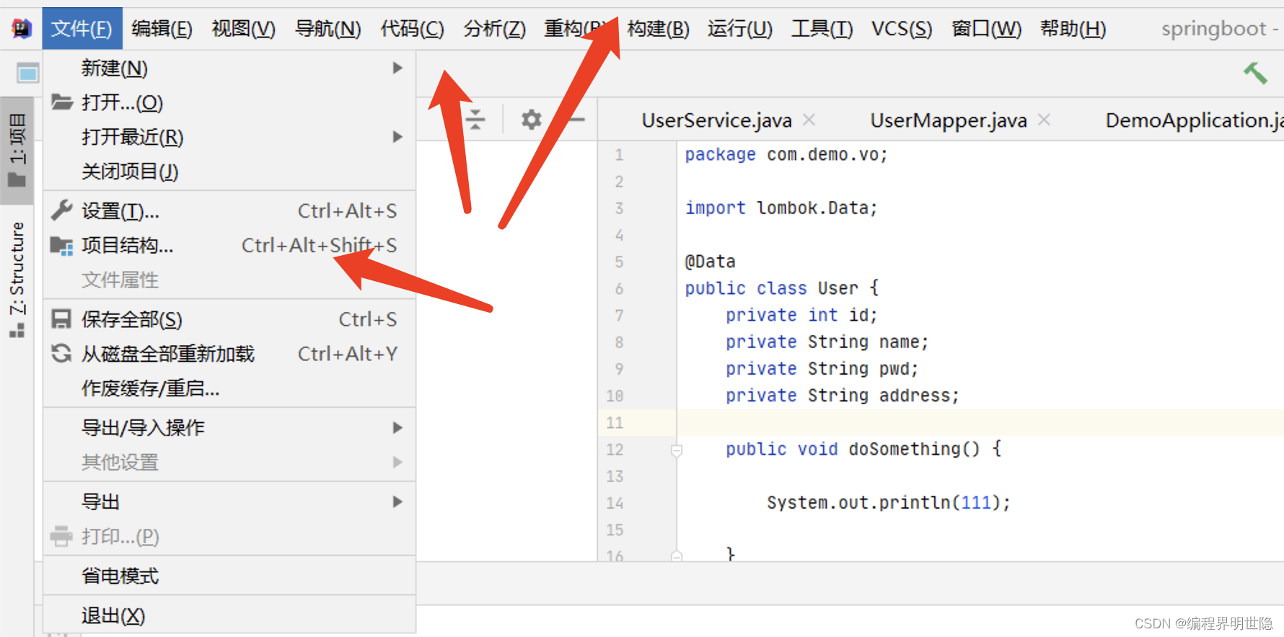The height and width of the screenshot is (637, 1284).
Task: Open the 编辑(E) menu
Action: [x=162, y=29]
